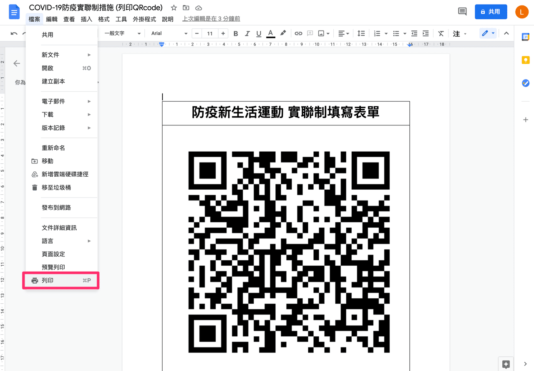Click the Undo arrow in the toolbar

tap(14, 33)
